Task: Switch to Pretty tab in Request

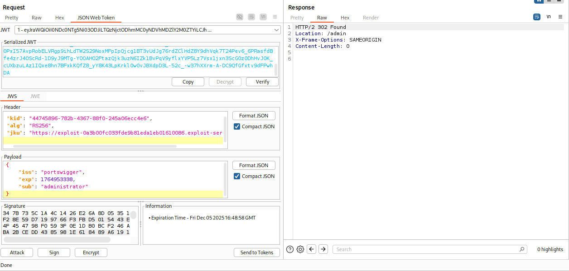Action: (12, 18)
